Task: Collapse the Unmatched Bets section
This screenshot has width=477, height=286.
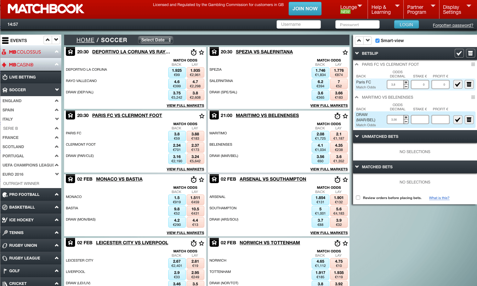Action: 357,136
